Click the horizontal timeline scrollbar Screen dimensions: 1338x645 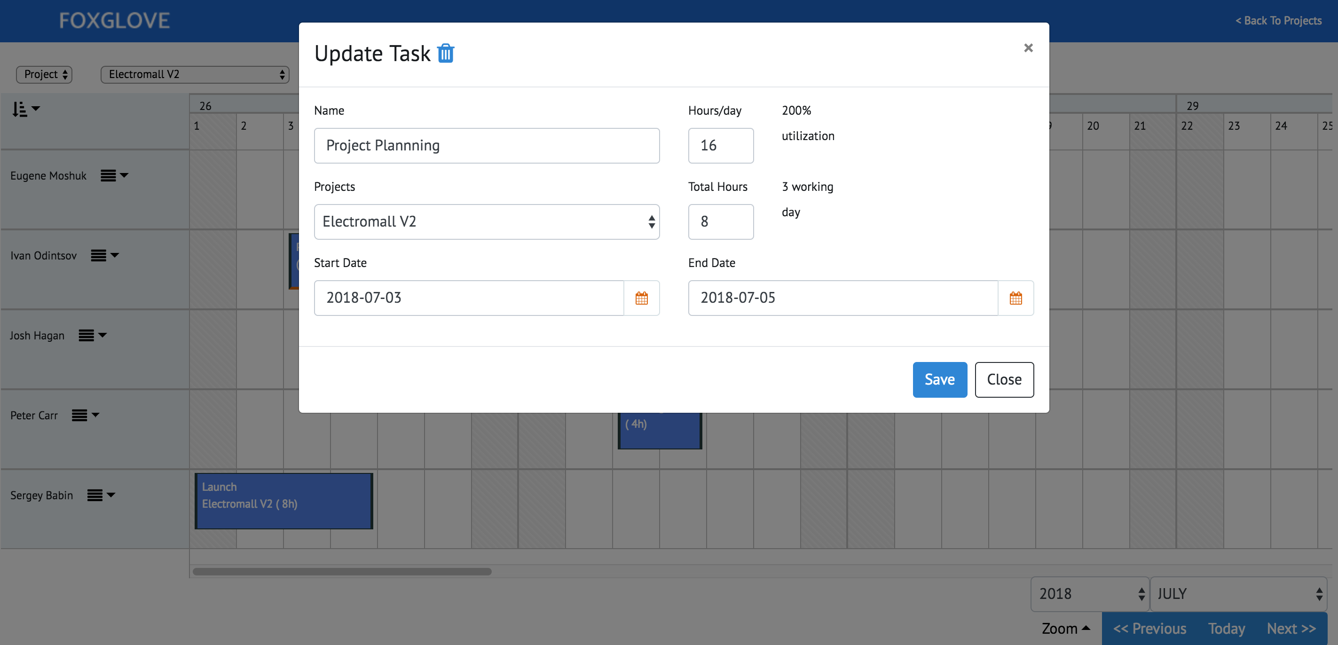[x=342, y=571]
